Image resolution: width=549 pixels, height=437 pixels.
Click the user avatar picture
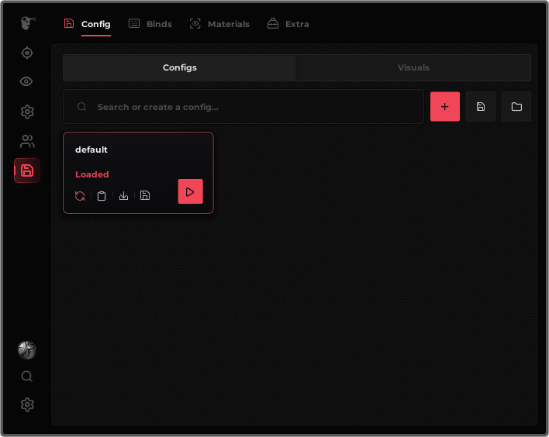click(x=27, y=350)
